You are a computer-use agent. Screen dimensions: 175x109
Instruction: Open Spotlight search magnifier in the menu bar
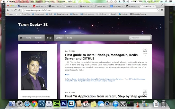pyautogui.click(x=166, y=2)
